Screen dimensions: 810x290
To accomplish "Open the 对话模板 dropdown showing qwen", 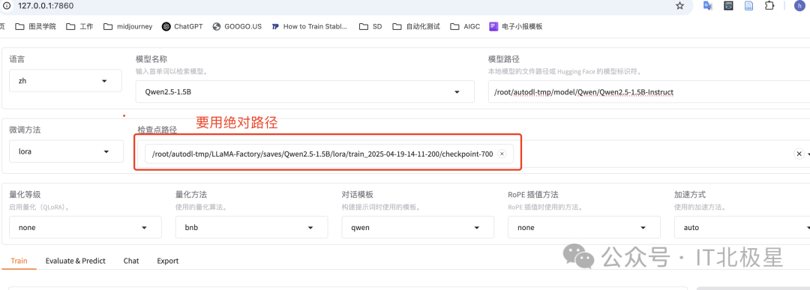I will [x=418, y=227].
